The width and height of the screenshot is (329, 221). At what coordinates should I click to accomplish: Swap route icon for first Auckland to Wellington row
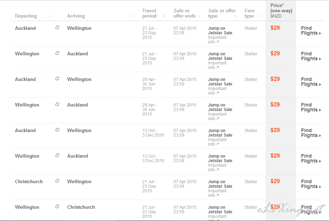click(57, 27)
